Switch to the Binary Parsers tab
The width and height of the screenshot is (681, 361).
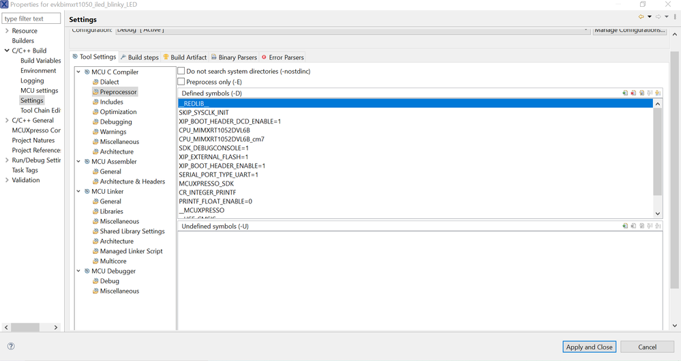pyautogui.click(x=234, y=57)
